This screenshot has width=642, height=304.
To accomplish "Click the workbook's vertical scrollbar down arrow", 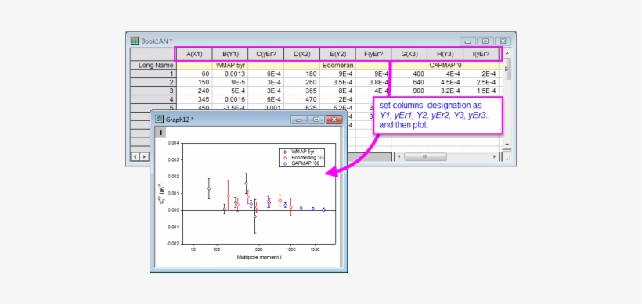I will click(507, 145).
